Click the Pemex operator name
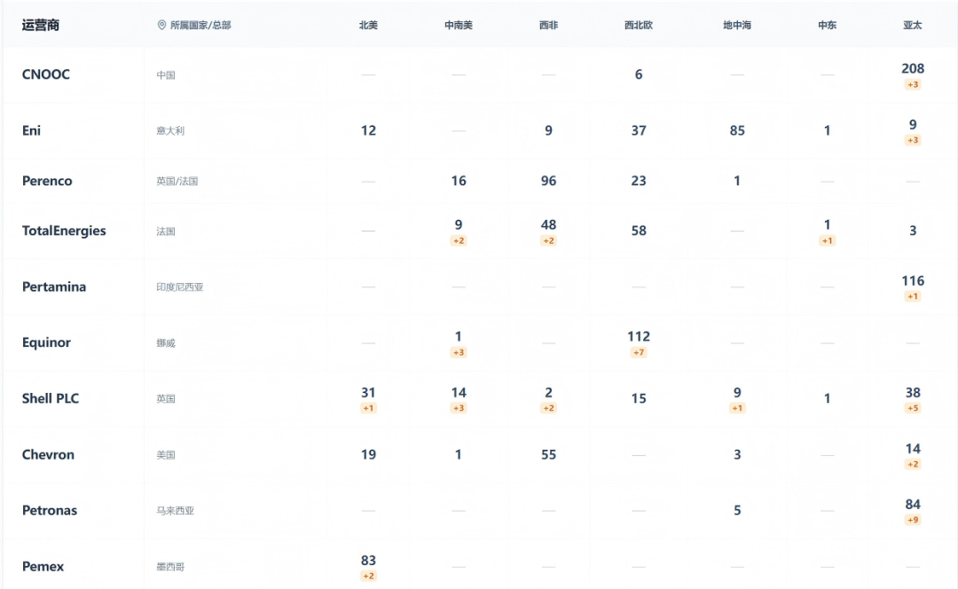Image resolution: width=958 pixels, height=589 pixels. tap(43, 566)
